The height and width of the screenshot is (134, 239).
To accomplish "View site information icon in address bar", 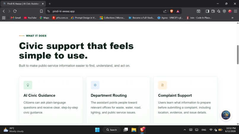I will (49, 11).
